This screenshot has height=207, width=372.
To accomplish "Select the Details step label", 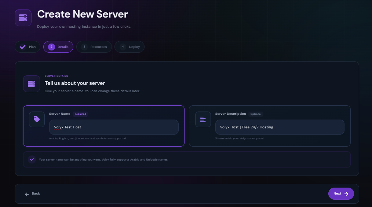I will point(63,47).
